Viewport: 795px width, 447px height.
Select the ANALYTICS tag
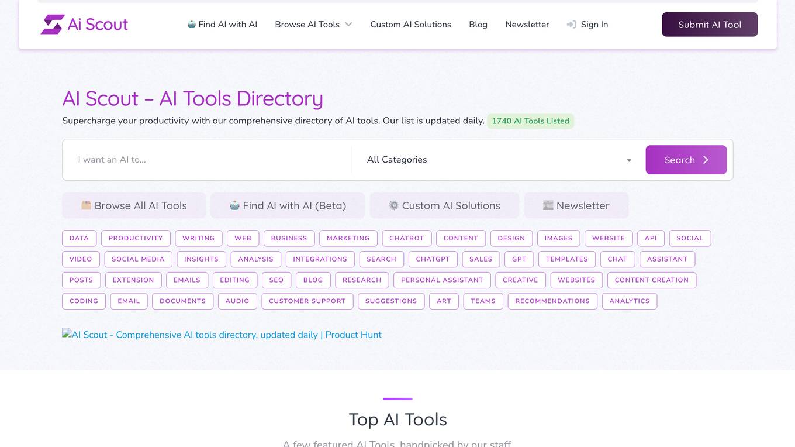coord(630,301)
